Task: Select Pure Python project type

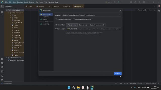Action: click(46, 14)
